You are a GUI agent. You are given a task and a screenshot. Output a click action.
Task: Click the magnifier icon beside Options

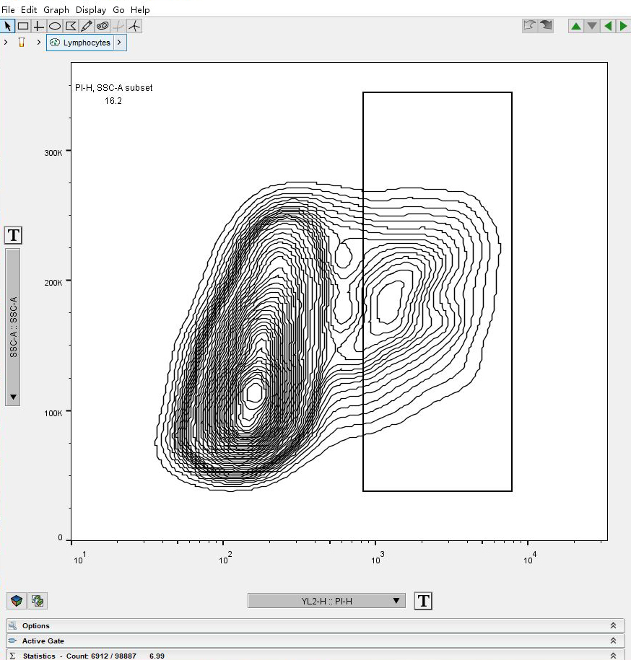[x=13, y=625]
